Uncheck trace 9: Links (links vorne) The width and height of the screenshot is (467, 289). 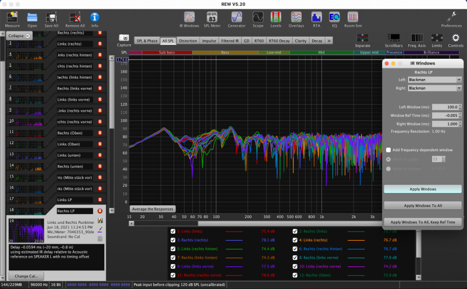(x=173, y=266)
